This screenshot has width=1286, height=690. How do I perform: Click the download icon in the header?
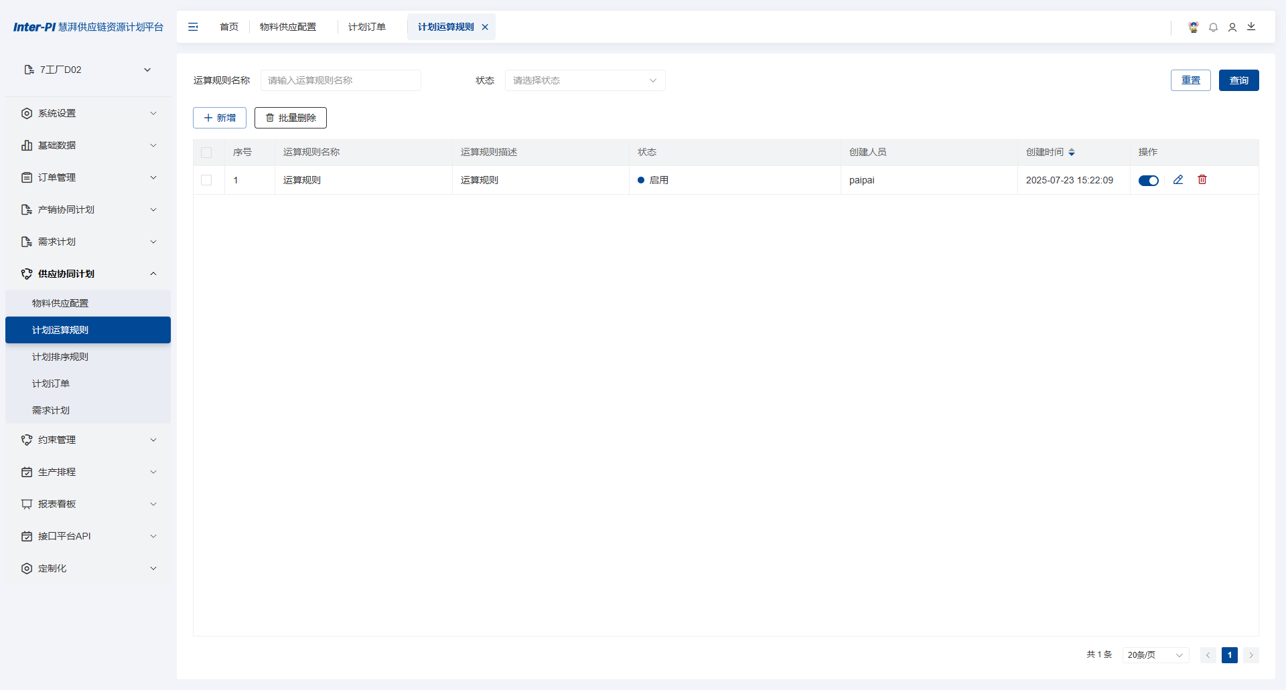click(x=1252, y=27)
